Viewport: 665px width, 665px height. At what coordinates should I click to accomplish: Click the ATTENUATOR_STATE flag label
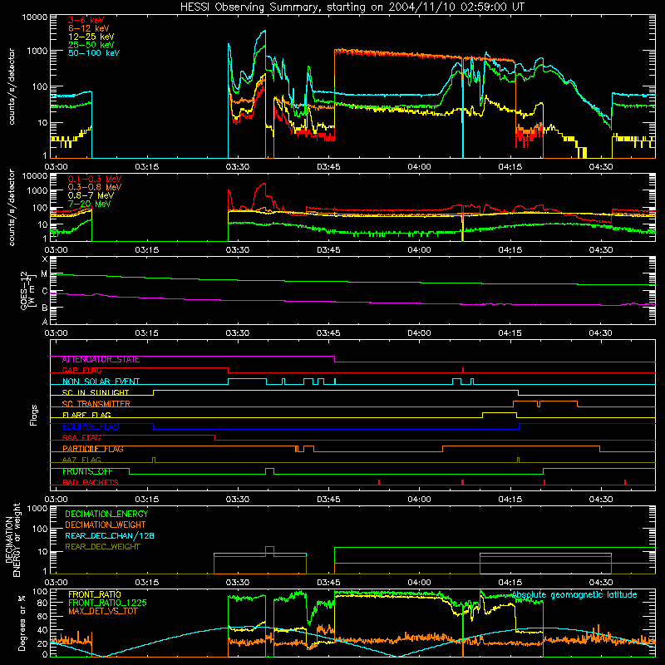(x=101, y=359)
